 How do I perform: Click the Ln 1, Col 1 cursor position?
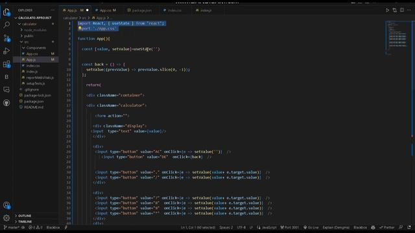tap(198, 227)
